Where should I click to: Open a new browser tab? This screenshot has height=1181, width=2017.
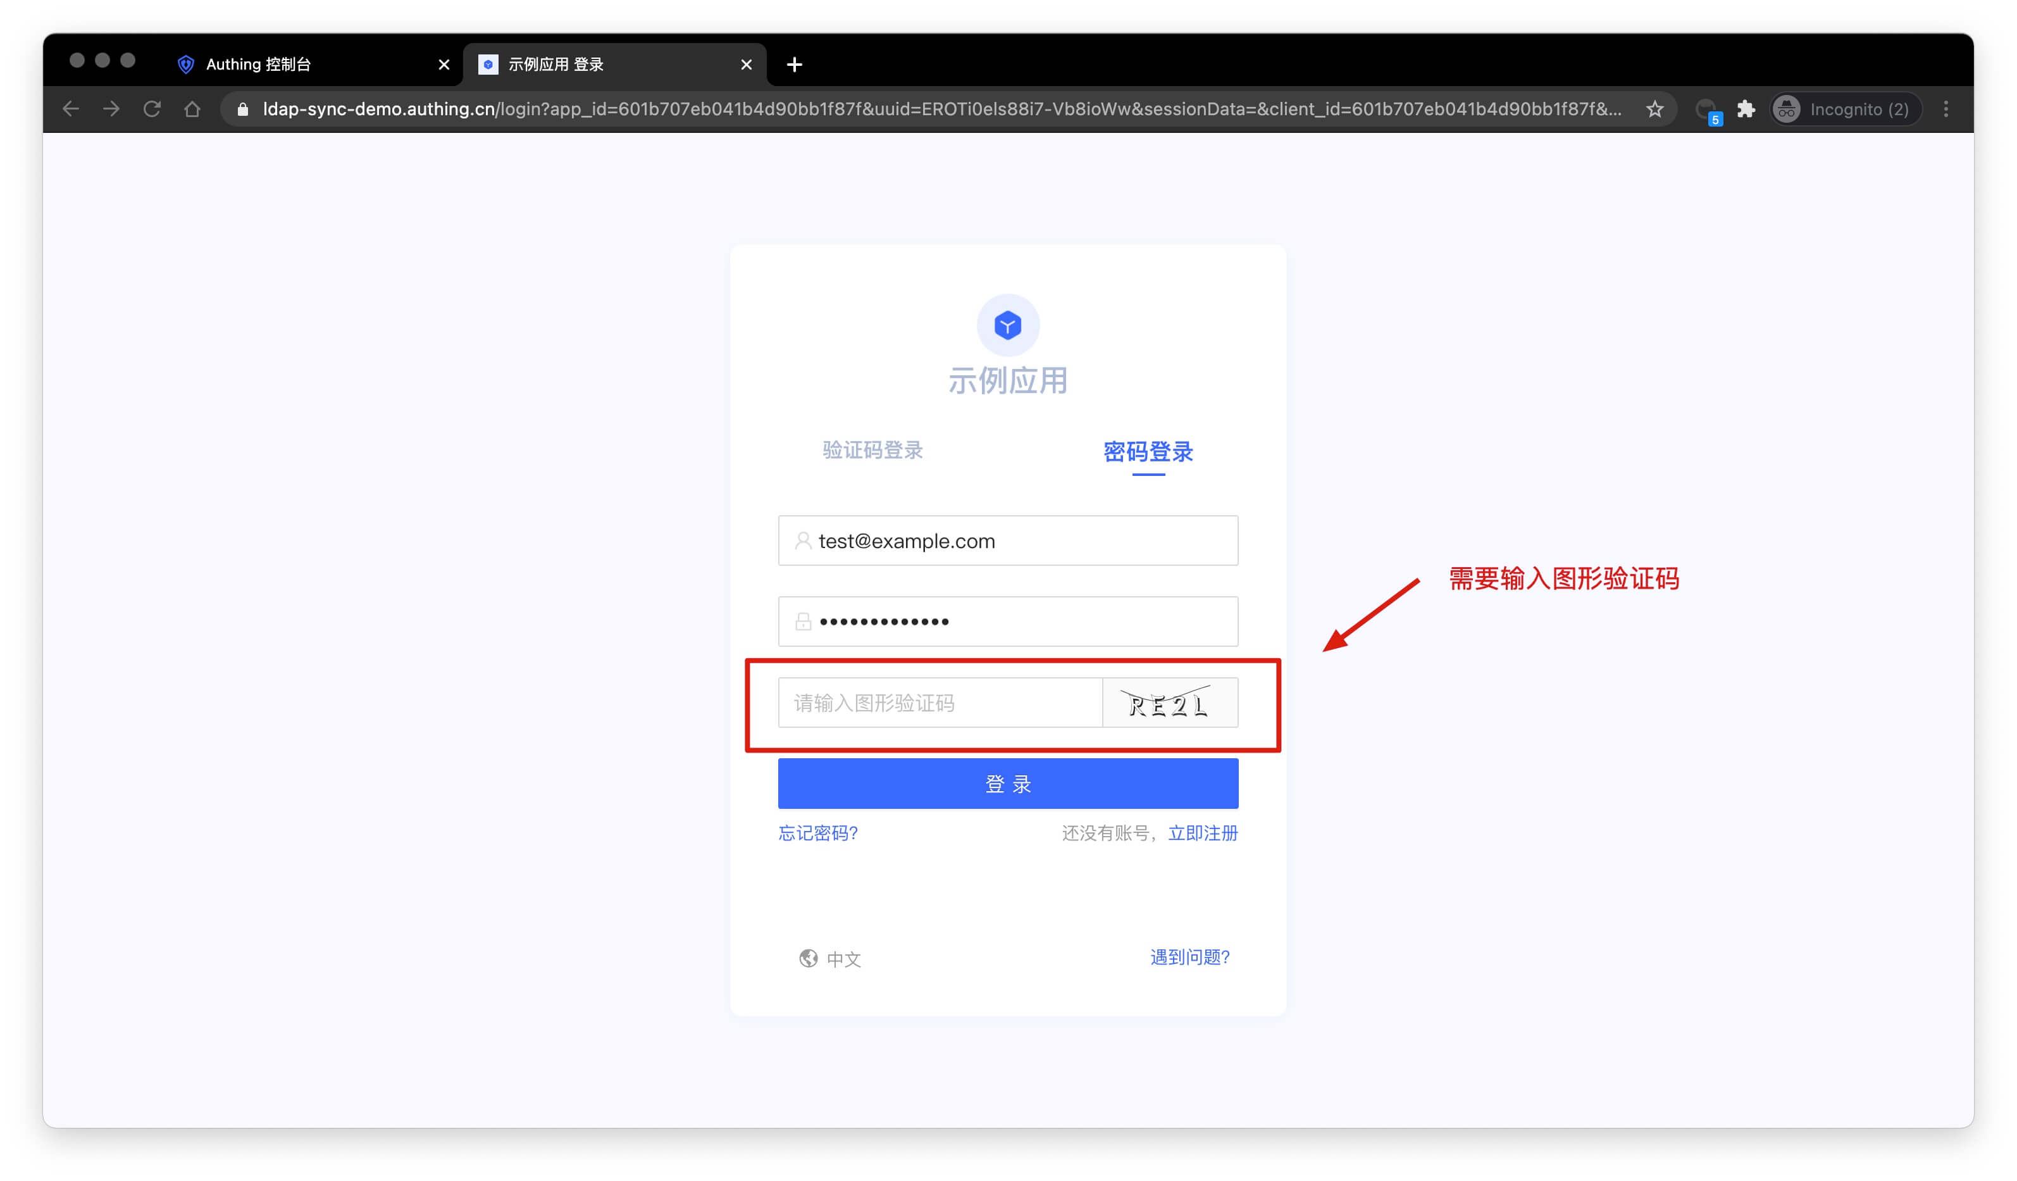794,64
